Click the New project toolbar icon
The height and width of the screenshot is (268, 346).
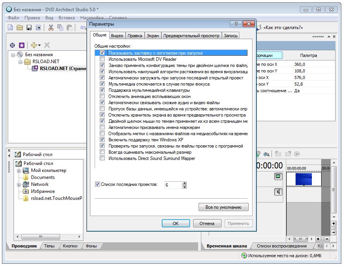(10, 27)
